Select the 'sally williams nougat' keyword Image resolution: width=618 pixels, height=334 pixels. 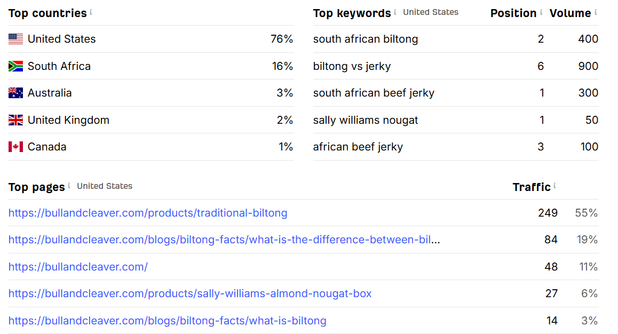(366, 120)
